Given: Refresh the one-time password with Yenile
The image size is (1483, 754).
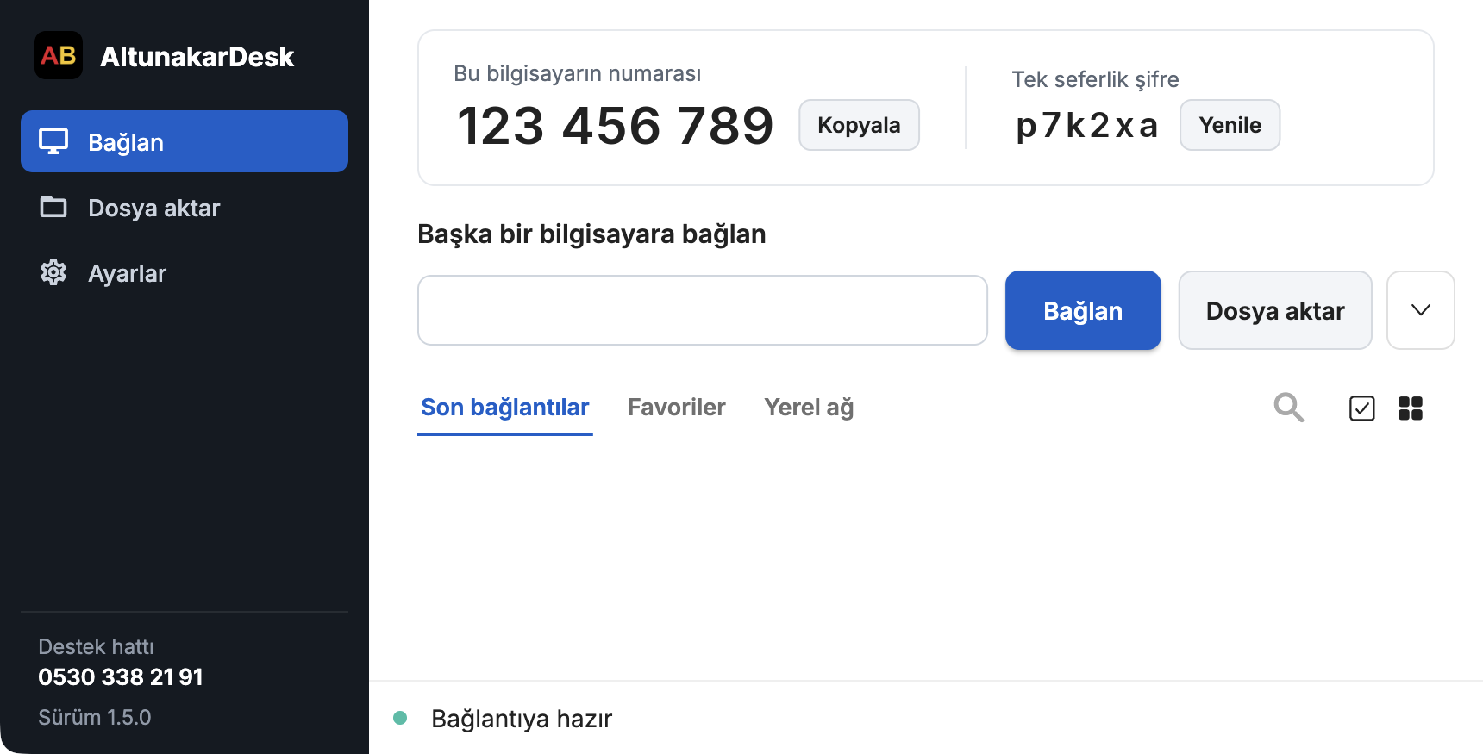Looking at the screenshot, I should 1230,125.
